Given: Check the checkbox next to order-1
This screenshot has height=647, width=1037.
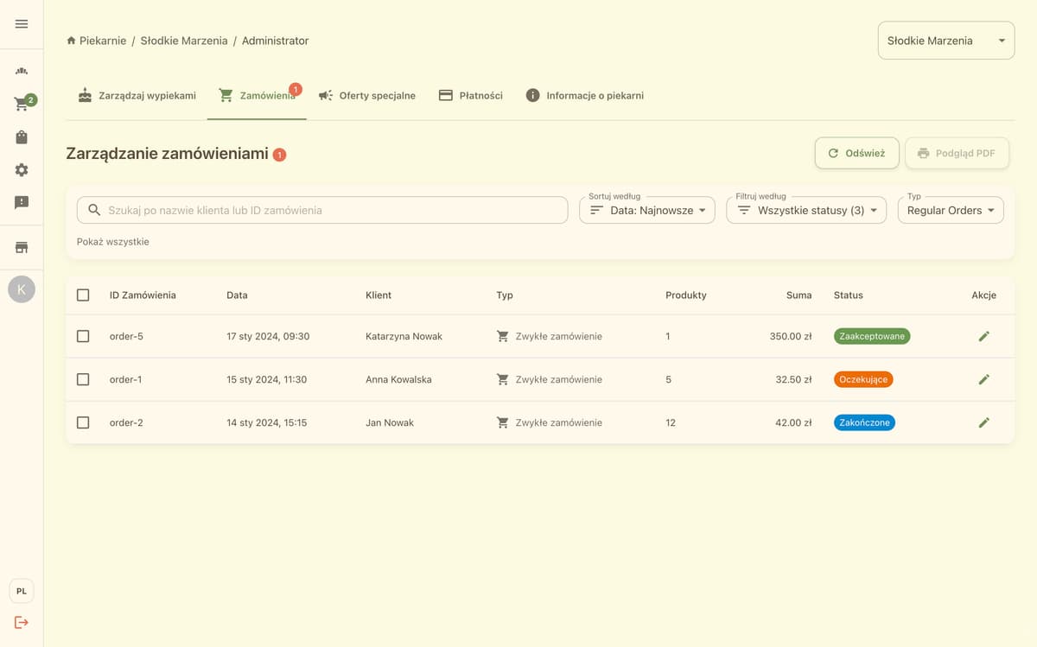Looking at the screenshot, I should 83,379.
